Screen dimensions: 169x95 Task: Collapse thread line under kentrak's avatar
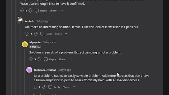(20, 59)
